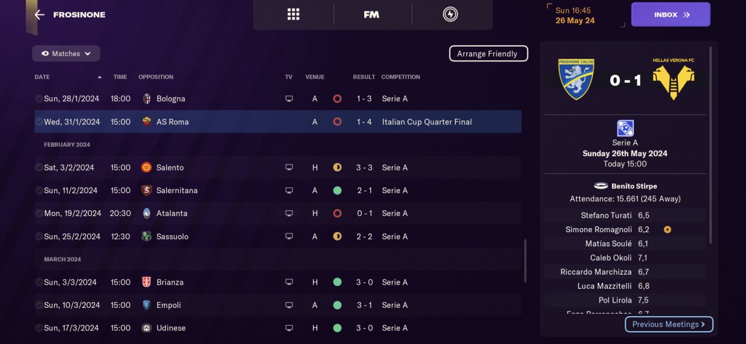
Task: Open the grid menu icon
Action: (293, 15)
